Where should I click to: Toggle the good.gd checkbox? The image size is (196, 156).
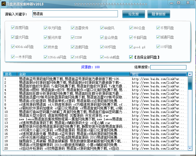[131, 47]
